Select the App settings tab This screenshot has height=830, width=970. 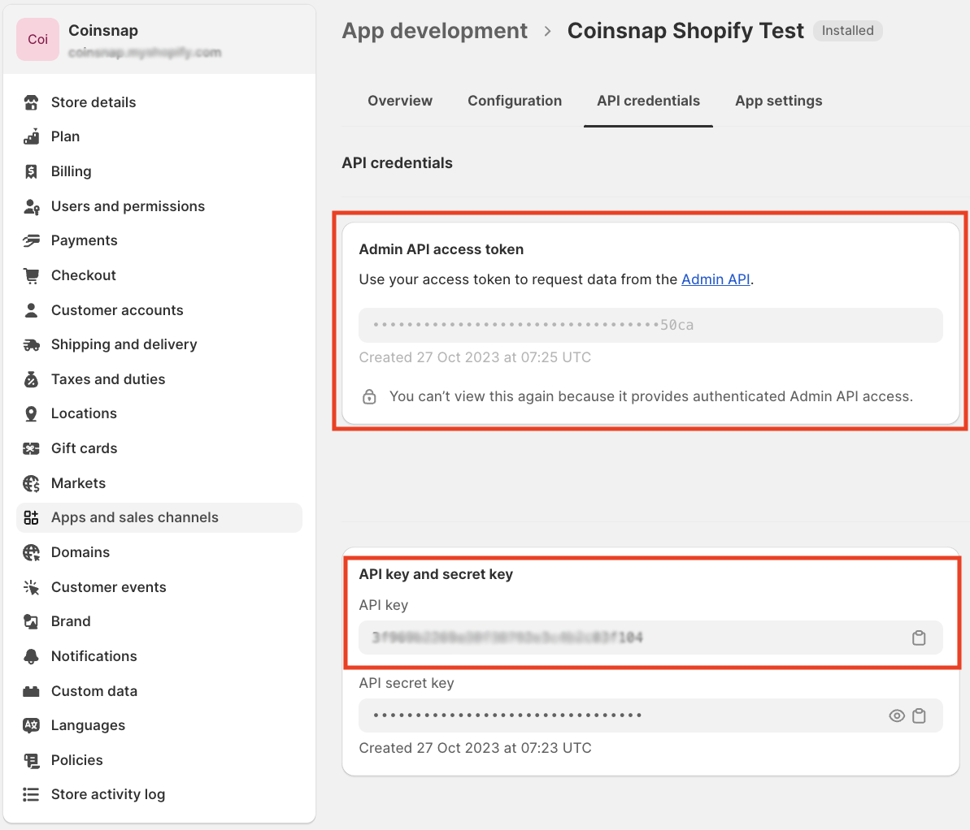click(x=778, y=101)
